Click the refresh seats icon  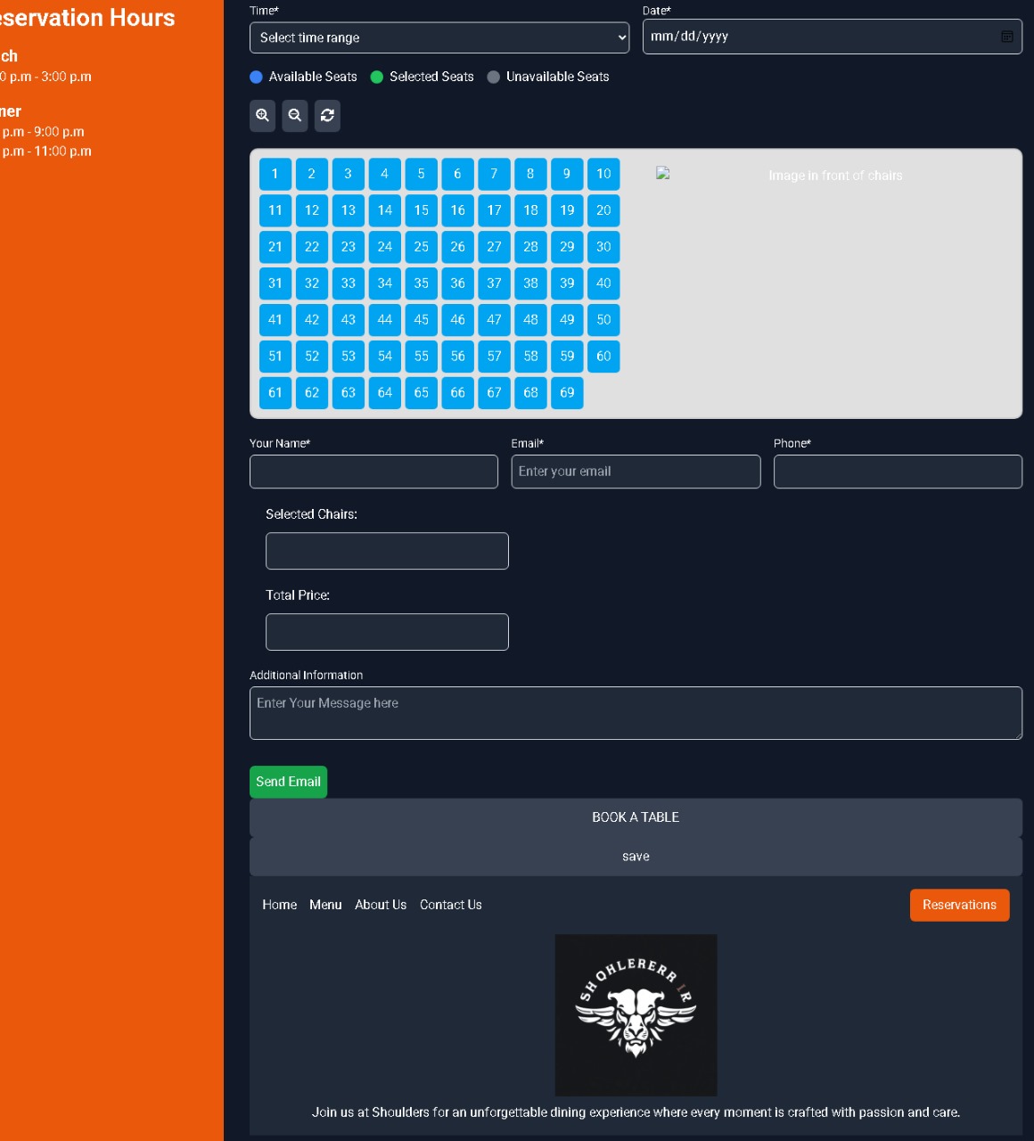click(x=327, y=115)
